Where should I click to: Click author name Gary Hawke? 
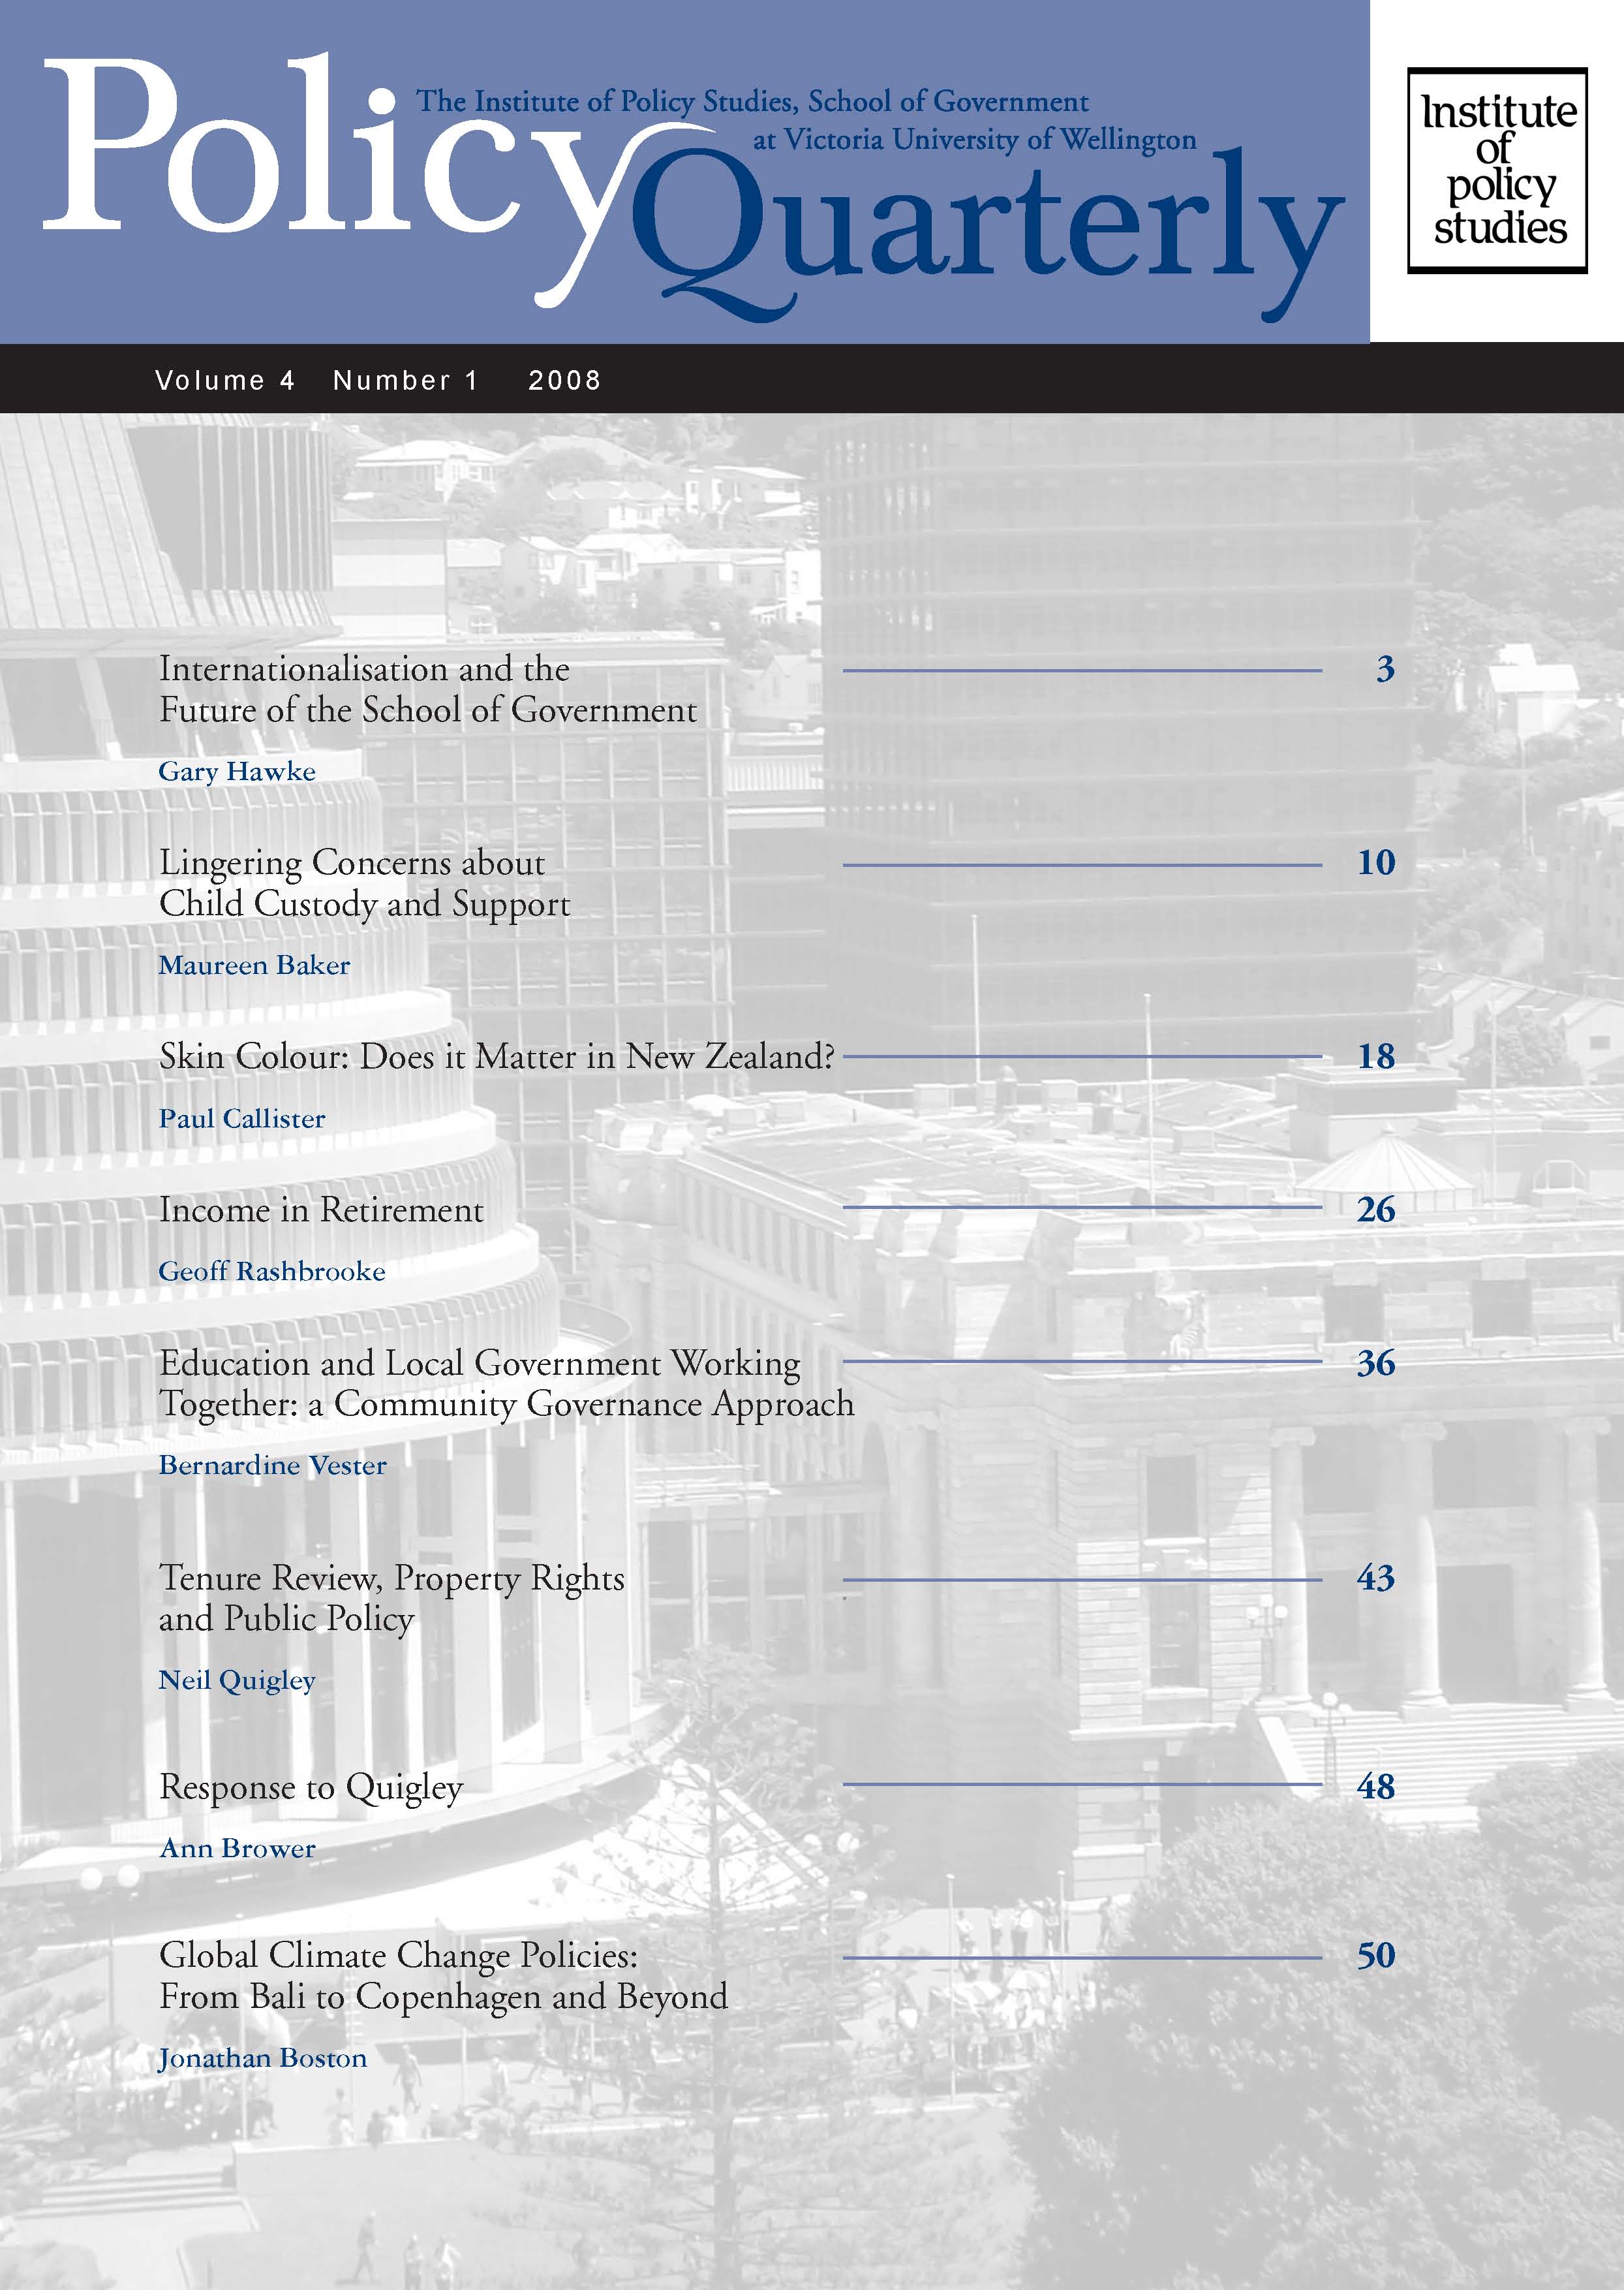click(x=237, y=772)
